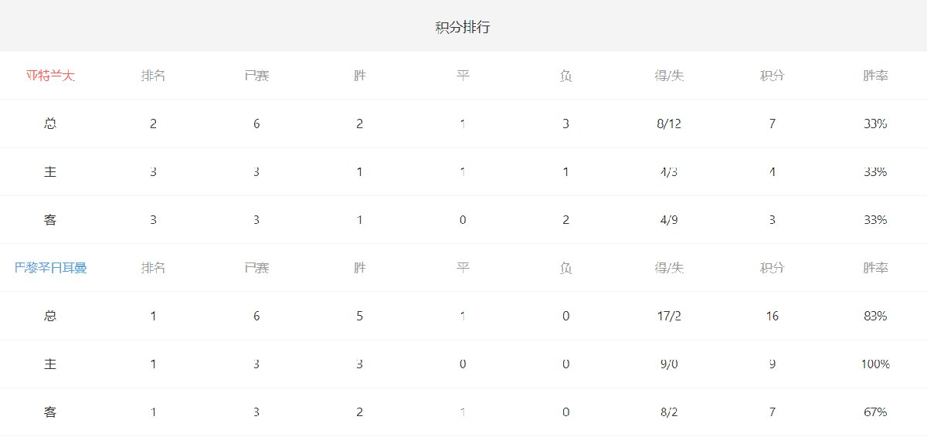This screenshot has width=927, height=447.
Task: Click 排名 header in 巴黎圣日耳曼 table
Action: [x=153, y=268]
